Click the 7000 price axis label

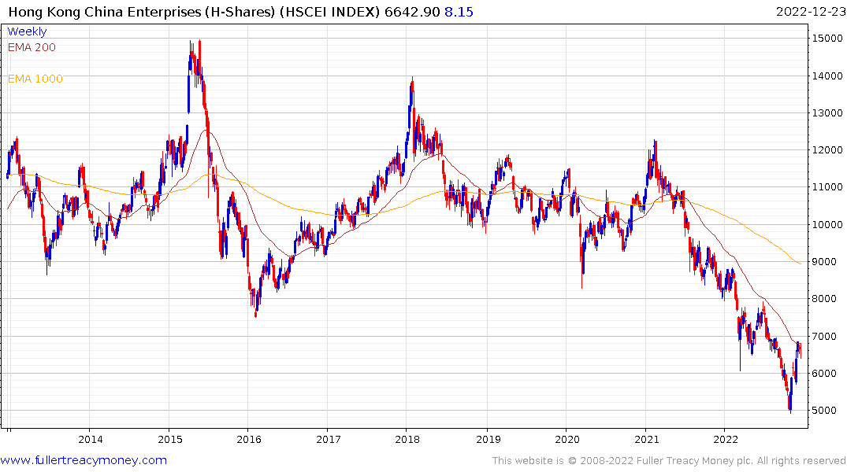(824, 336)
